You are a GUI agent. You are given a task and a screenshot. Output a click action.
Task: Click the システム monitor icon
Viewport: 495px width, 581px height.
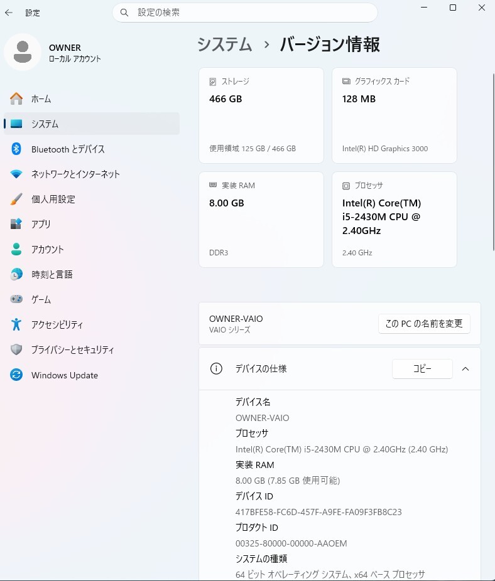16,124
